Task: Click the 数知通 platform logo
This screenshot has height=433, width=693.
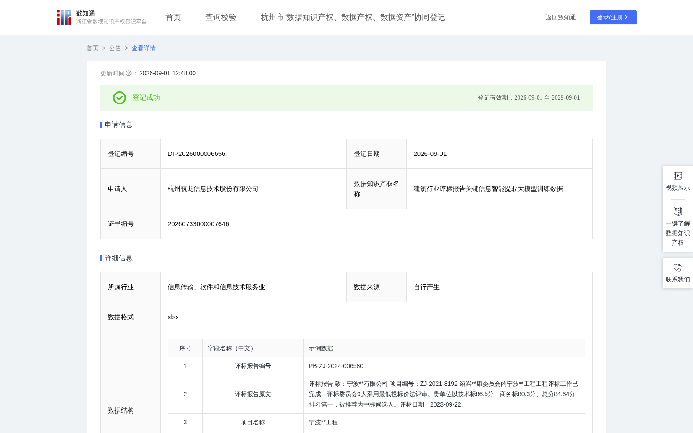Action: tap(101, 17)
